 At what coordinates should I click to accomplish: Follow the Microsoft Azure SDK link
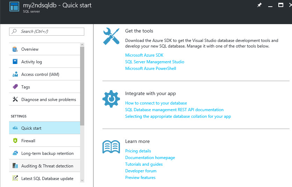tap(144, 55)
